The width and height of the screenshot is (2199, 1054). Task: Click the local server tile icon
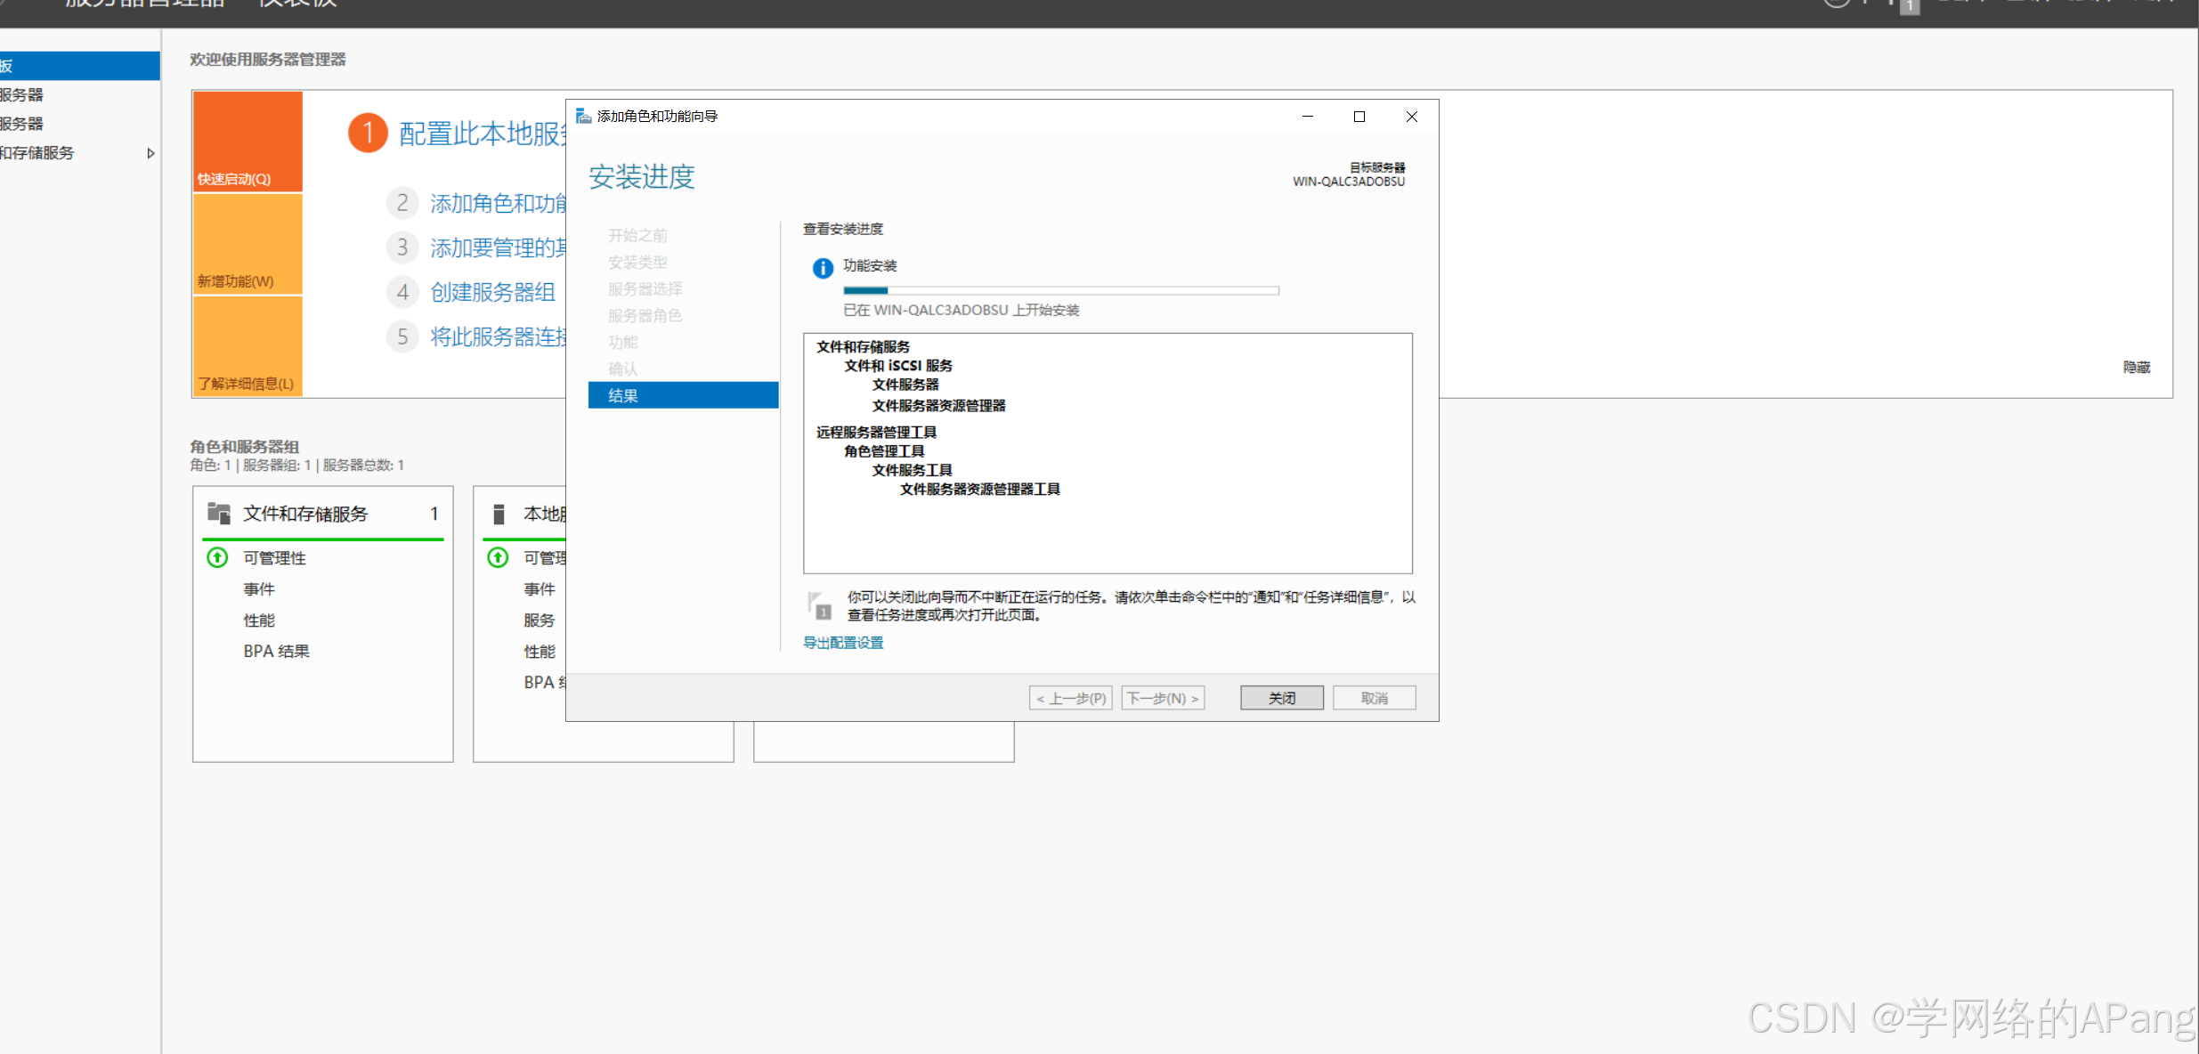tap(499, 514)
